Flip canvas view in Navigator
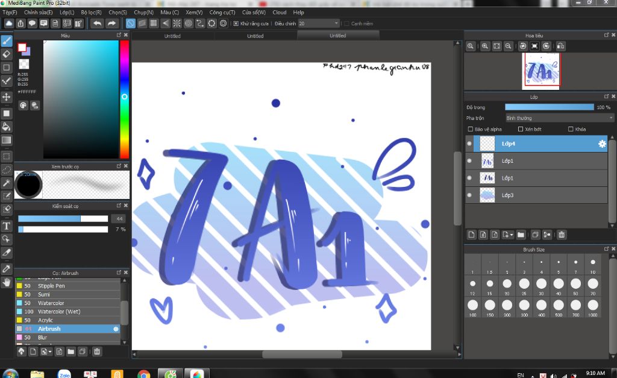Image resolution: width=617 pixels, height=378 pixels. pos(561,46)
